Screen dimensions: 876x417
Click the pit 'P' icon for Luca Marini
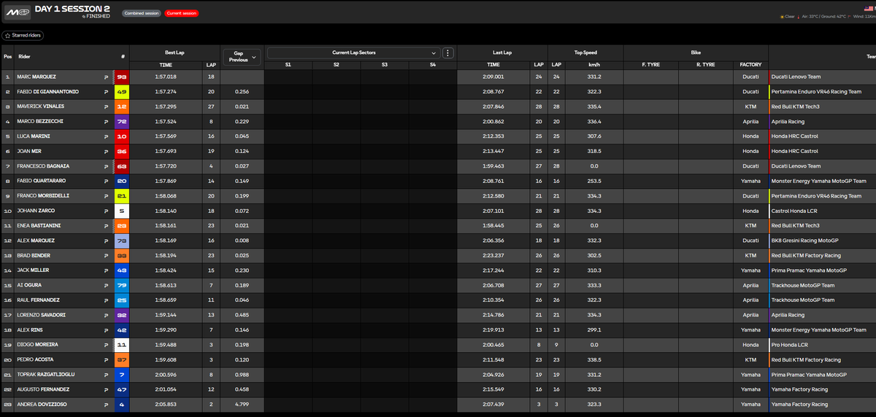107,136
